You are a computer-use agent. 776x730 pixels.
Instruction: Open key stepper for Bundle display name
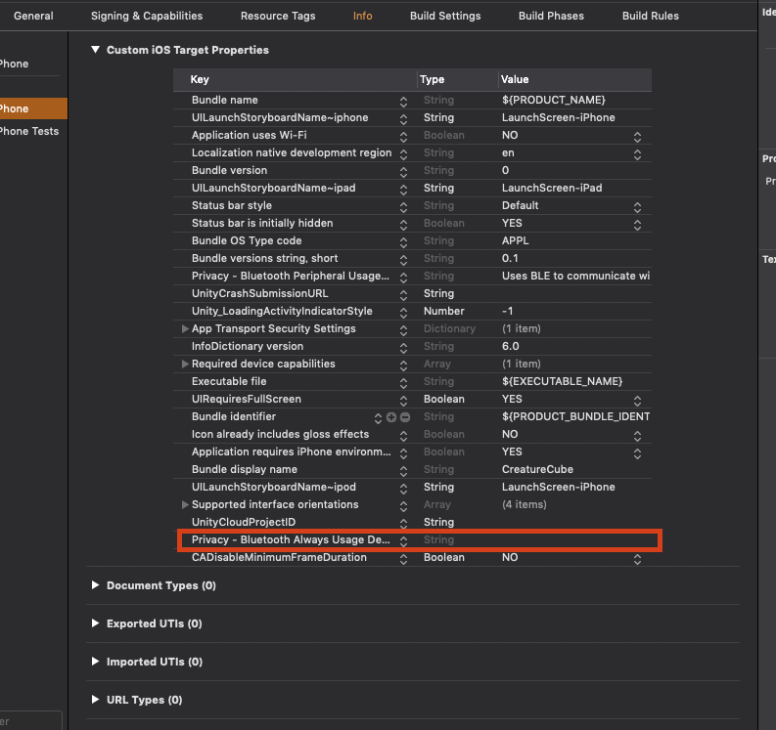click(x=403, y=470)
